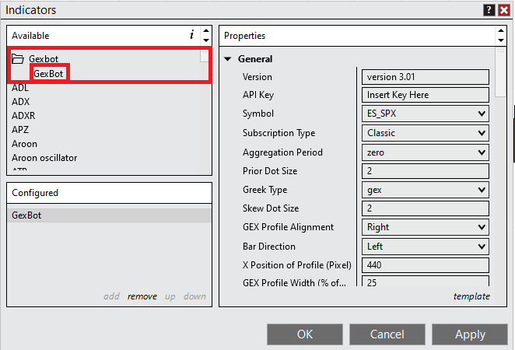Click the info icon in Available panel
Viewport: 515px width, 350px height.
191,35
